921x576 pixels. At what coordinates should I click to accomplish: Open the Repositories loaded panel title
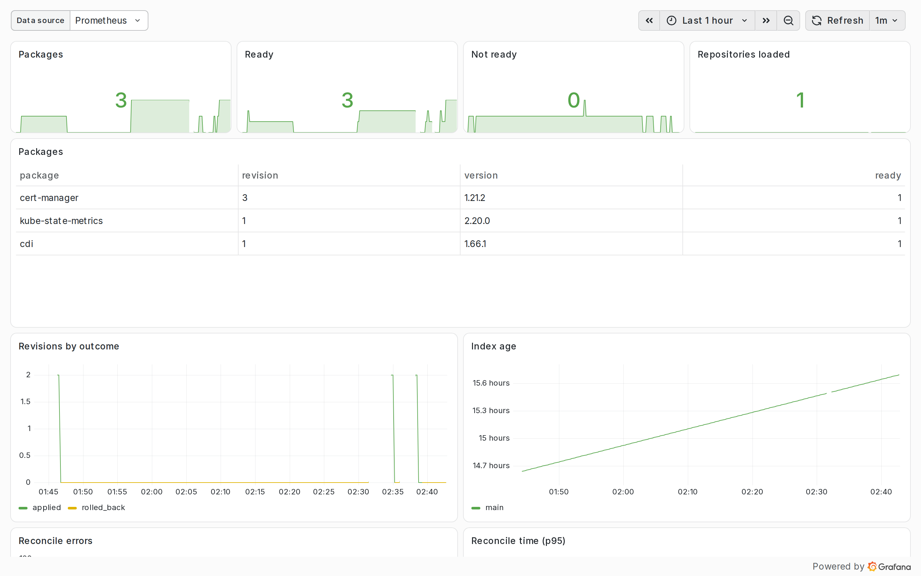(743, 54)
